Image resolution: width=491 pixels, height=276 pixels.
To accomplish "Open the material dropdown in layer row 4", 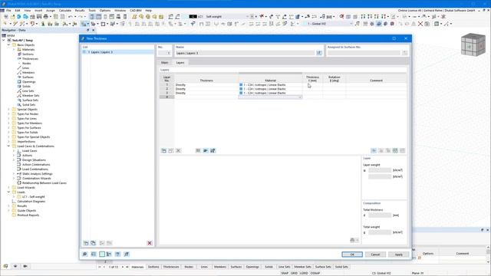I will 300,97.
